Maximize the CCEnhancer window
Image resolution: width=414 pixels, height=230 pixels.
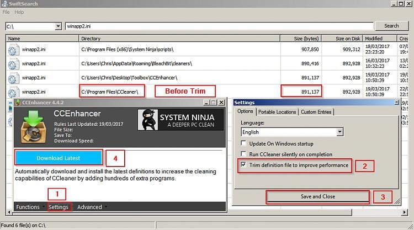coord(214,103)
